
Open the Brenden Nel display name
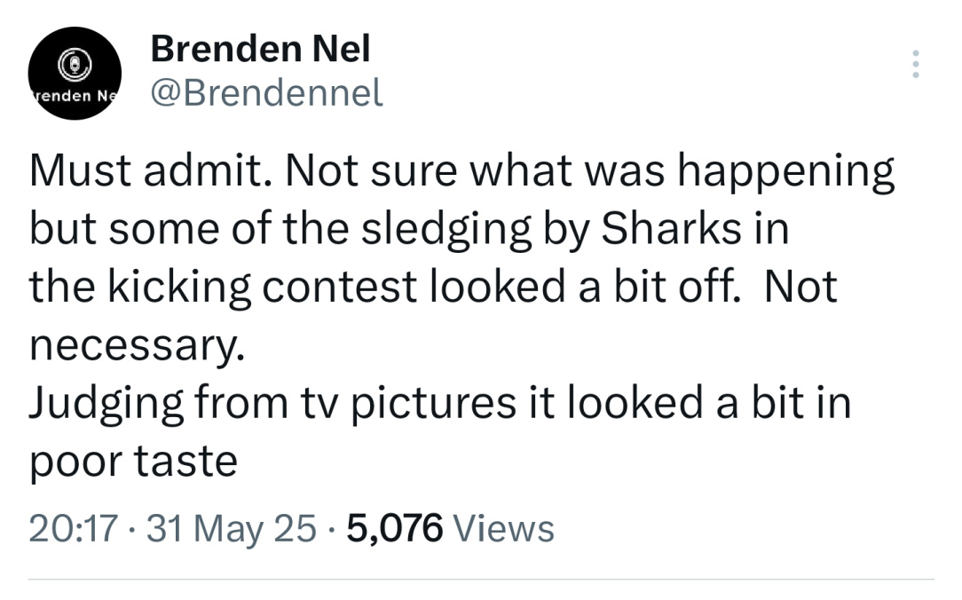pyautogui.click(x=260, y=50)
